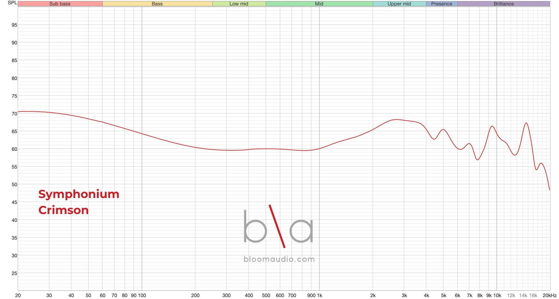Select the 55 value on SPL axis
Image resolution: width=559 pixels, height=299 pixels.
(14, 167)
